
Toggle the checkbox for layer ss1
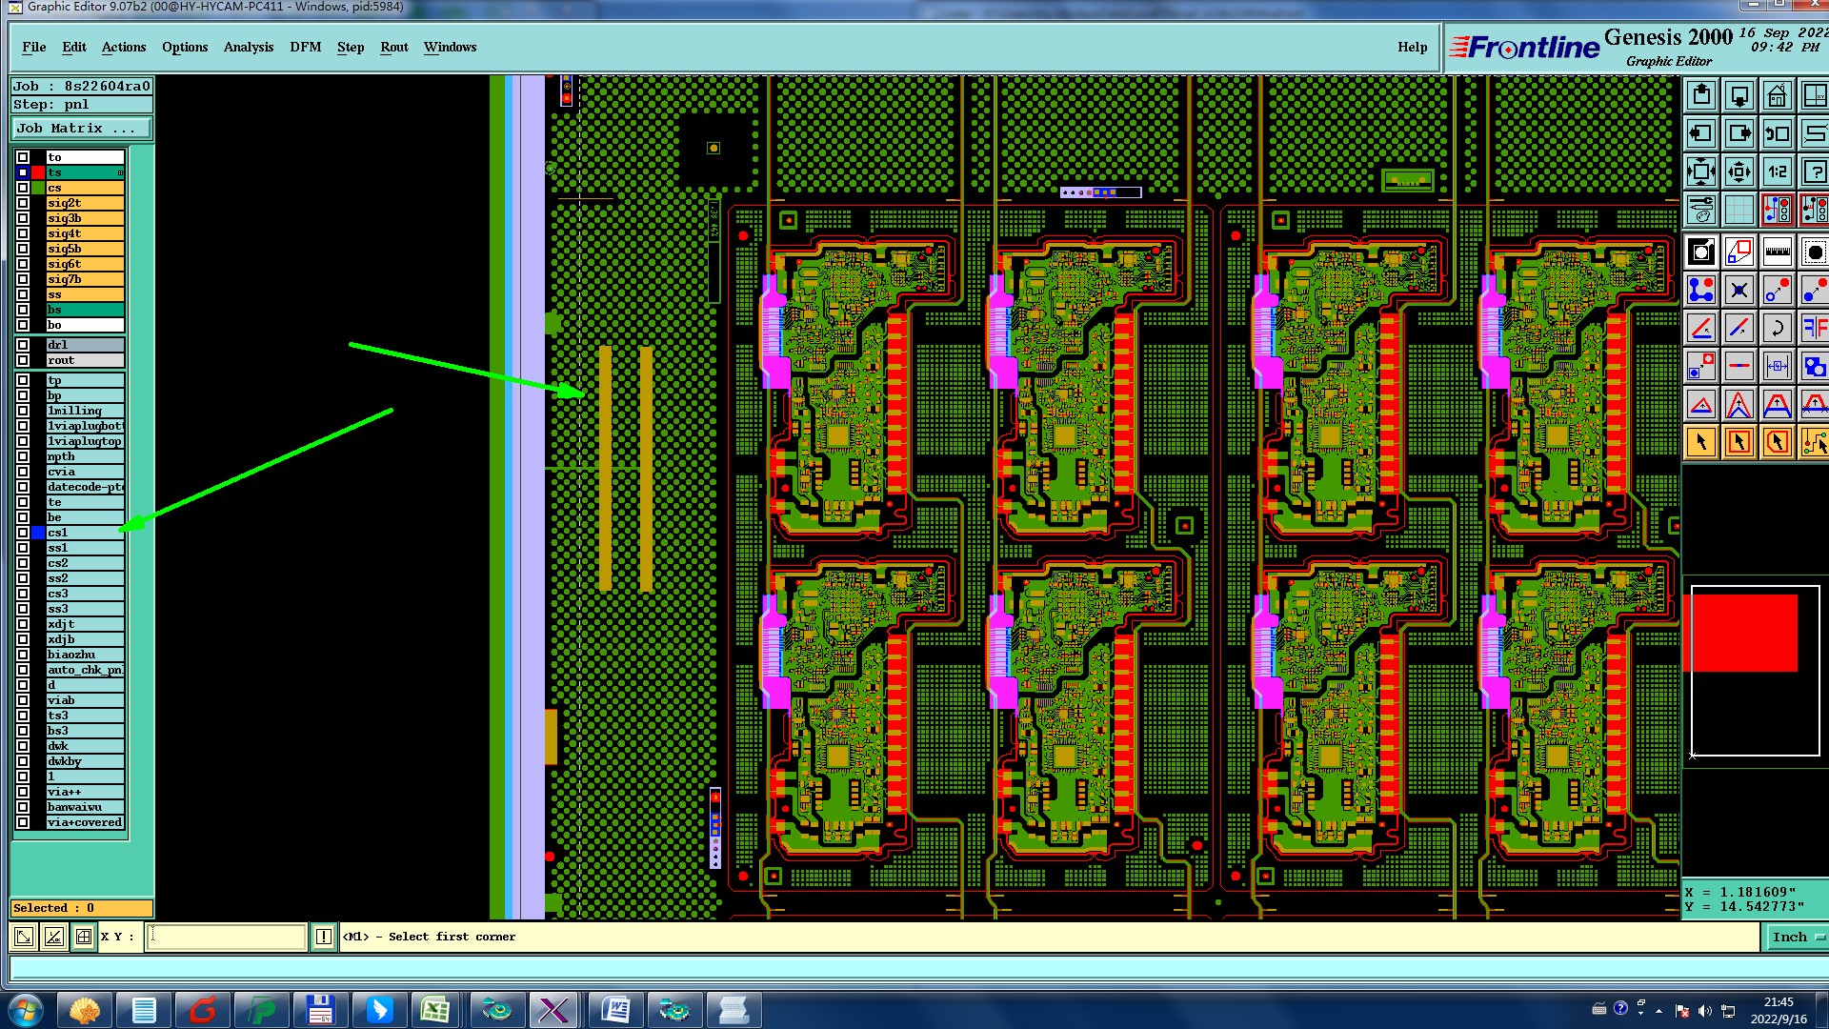[23, 548]
